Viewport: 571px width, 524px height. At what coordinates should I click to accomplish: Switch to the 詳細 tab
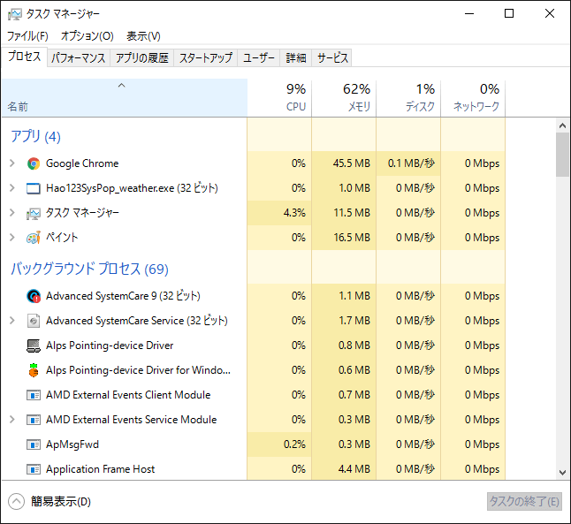click(x=296, y=58)
